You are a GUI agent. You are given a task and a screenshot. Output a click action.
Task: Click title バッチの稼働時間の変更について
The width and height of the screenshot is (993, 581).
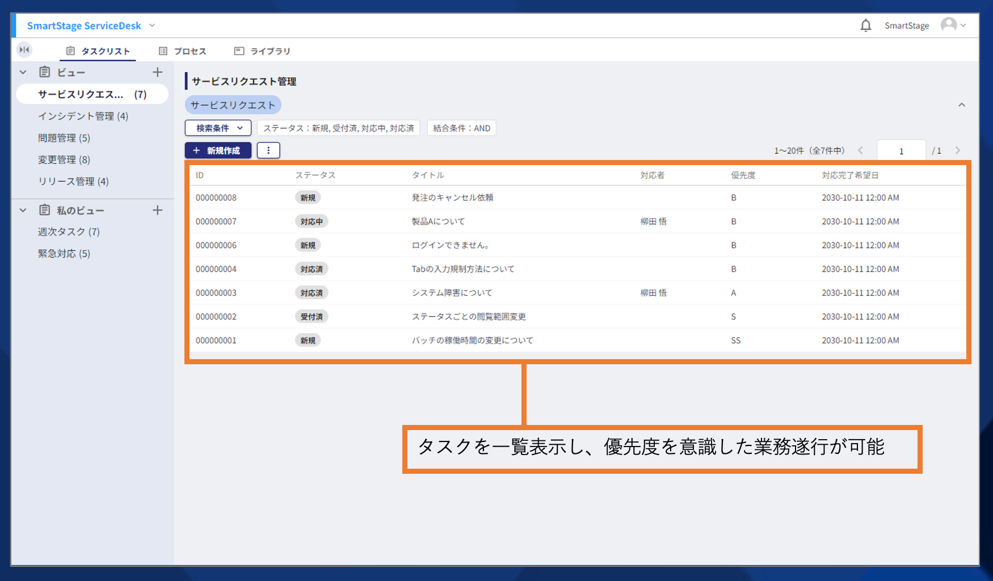[x=473, y=340]
